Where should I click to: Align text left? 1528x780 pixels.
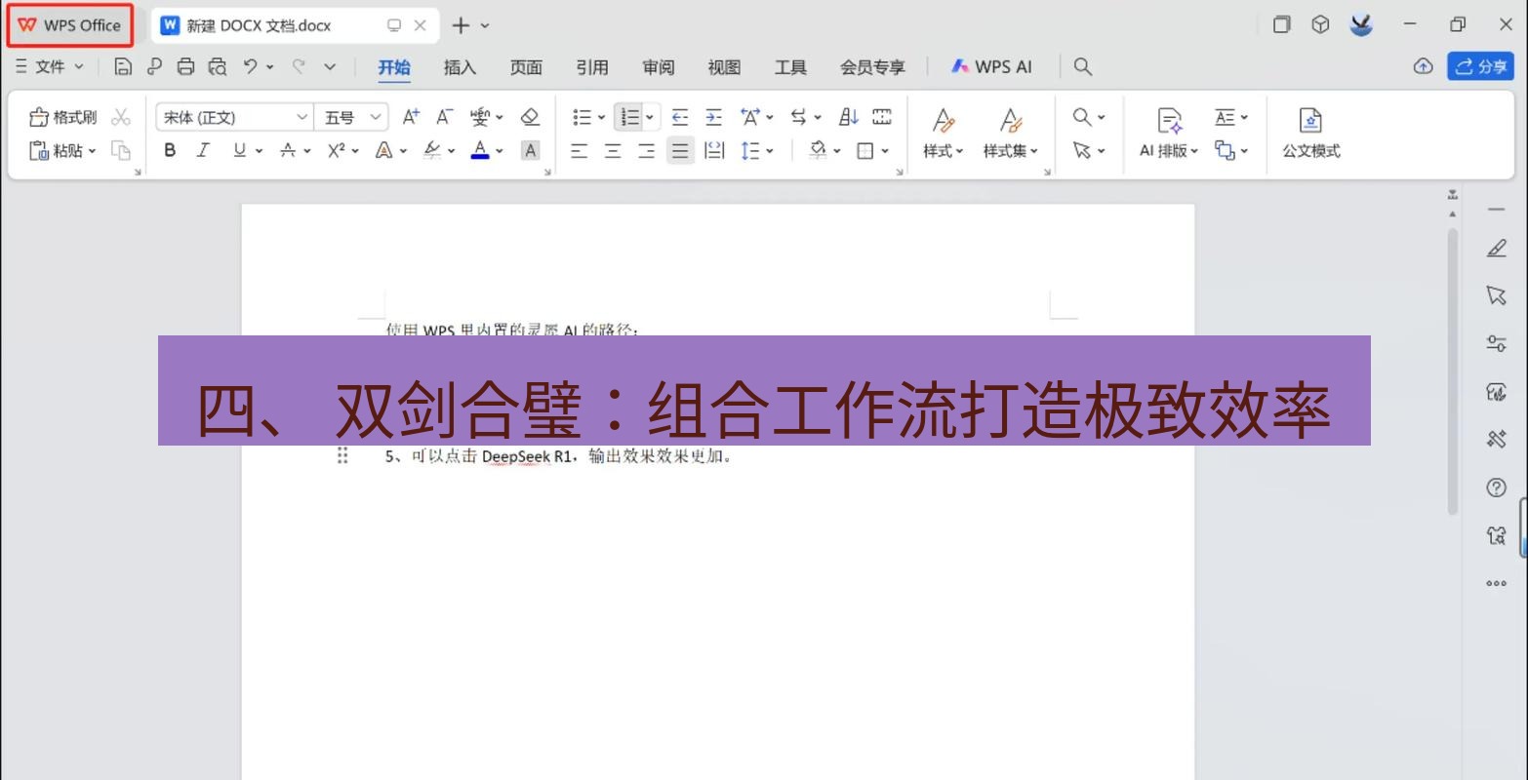pos(580,150)
